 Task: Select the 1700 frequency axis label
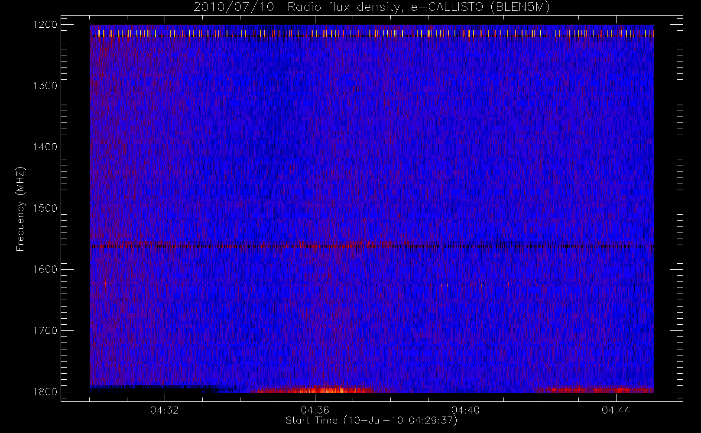point(45,330)
